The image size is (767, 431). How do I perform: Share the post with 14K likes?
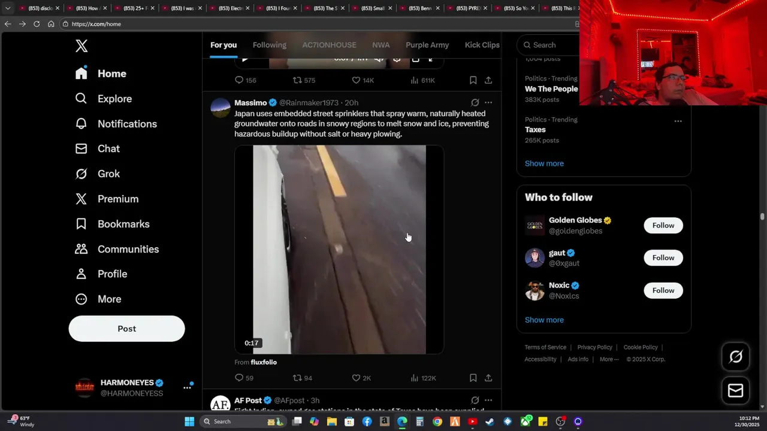click(x=488, y=80)
